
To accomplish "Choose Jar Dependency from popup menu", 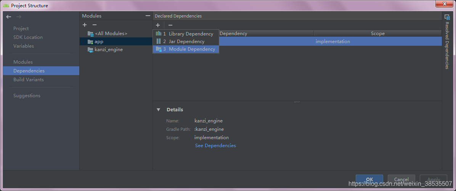I will 186,42.
